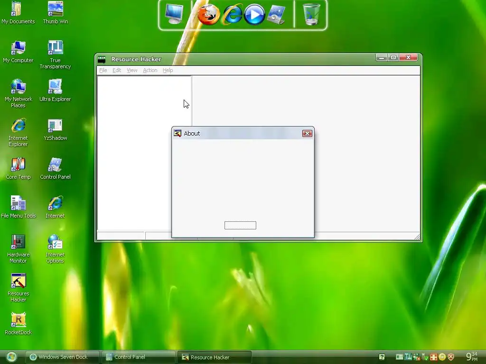Open the Internet Options shortcut
This screenshot has width=486, height=364.
click(55, 249)
